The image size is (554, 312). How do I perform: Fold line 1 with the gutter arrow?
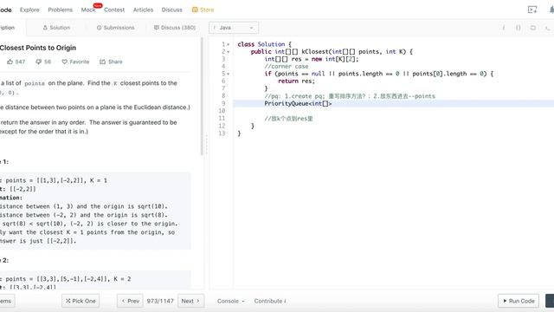click(x=229, y=44)
